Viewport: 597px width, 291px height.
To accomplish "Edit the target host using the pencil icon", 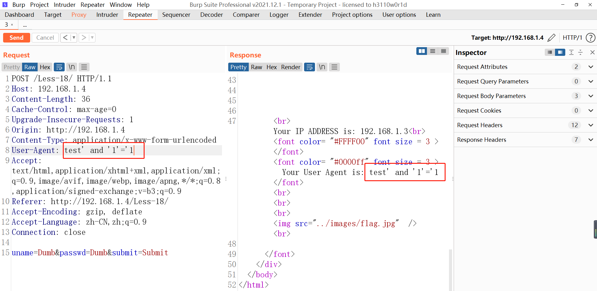I will tap(552, 38).
